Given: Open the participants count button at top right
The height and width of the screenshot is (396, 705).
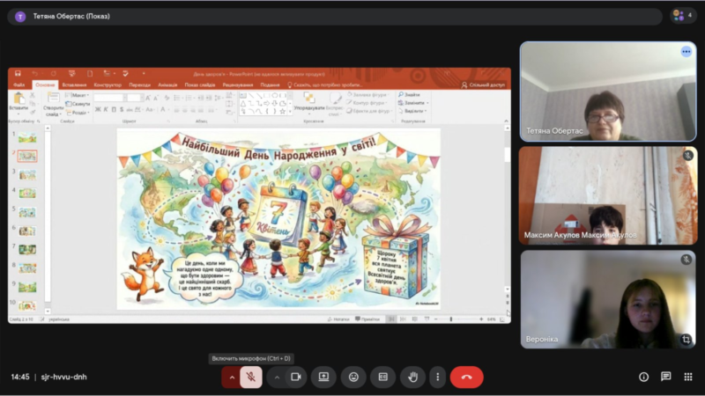Looking at the screenshot, I should point(683,16).
